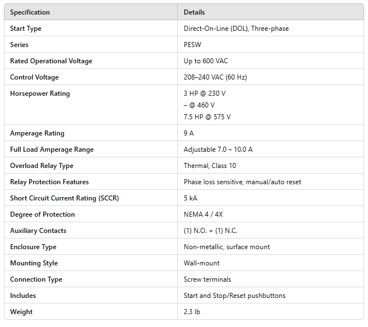Select the '9 A' amperage value
This screenshot has width=368, height=327.
[x=190, y=133]
